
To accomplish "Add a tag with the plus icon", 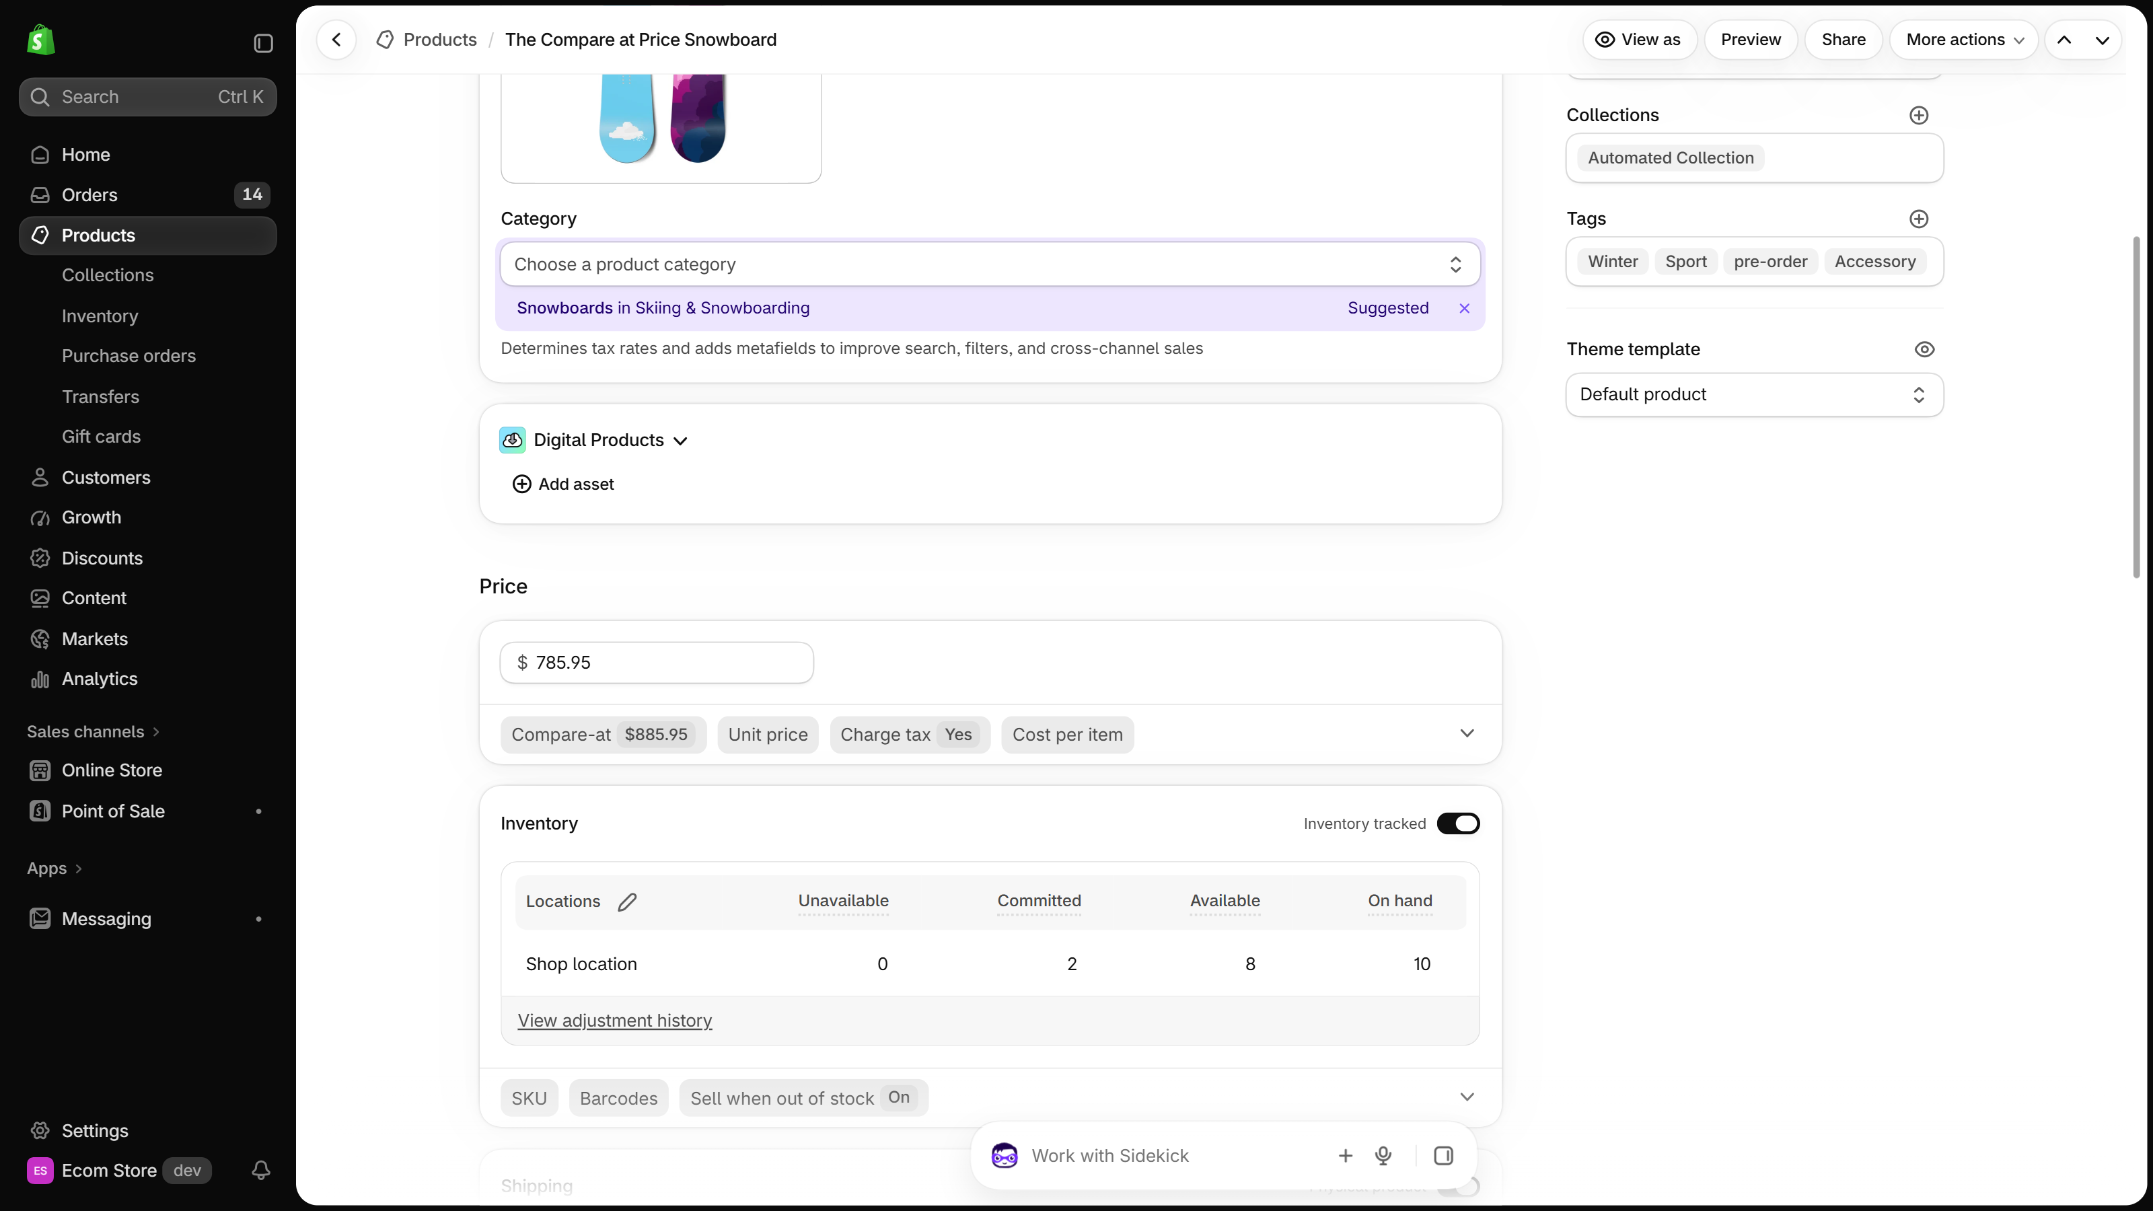I will [x=1919, y=219].
